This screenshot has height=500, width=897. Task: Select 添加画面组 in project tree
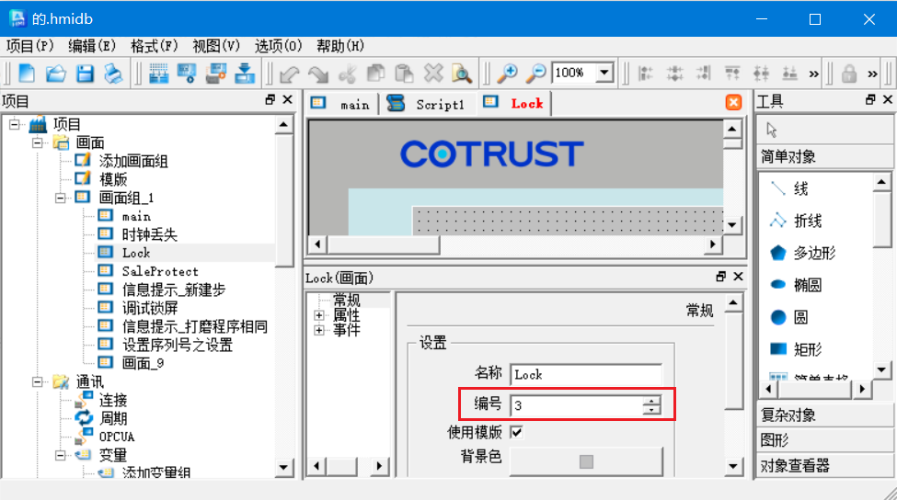(133, 161)
